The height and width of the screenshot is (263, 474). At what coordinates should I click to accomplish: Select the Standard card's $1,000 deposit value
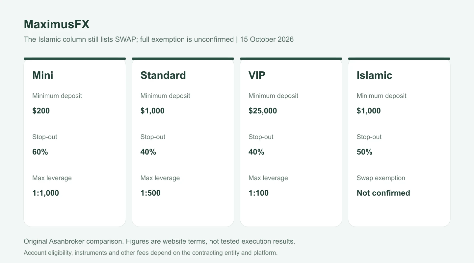click(x=152, y=111)
